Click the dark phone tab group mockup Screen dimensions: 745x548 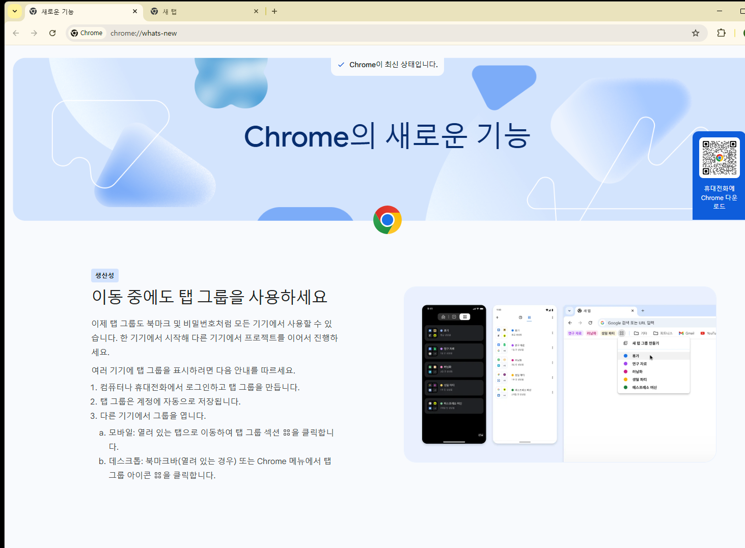pos(454,374)
